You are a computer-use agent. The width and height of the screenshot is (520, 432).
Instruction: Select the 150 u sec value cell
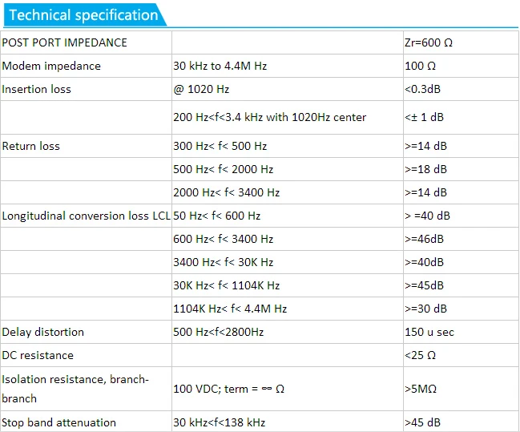pyautogui.click(x=429, y=332)
